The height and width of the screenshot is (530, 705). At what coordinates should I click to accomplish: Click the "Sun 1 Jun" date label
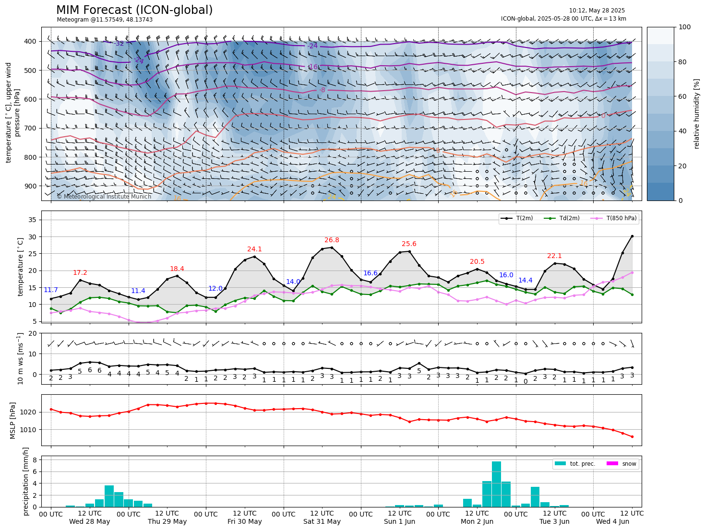tap(400, 522)
